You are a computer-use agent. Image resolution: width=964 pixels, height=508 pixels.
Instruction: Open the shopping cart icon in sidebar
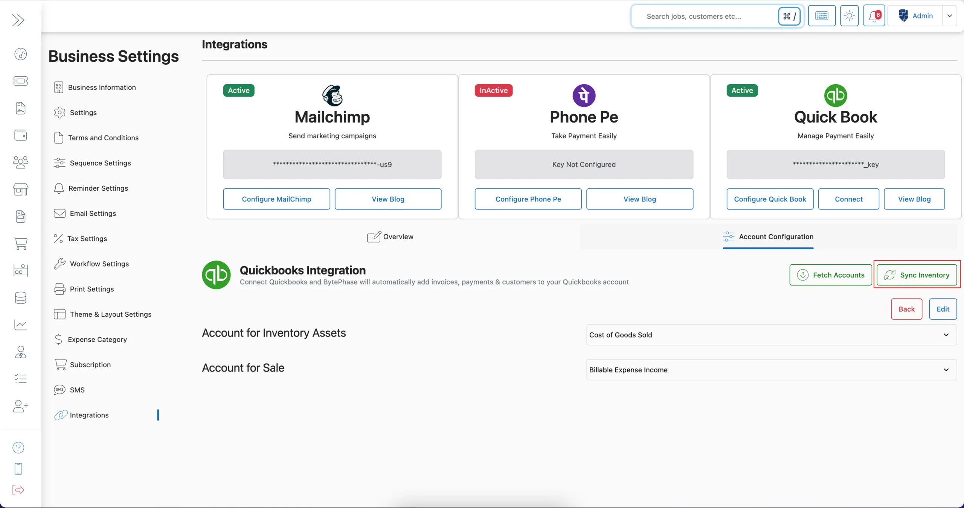click(x=21, y=244)
